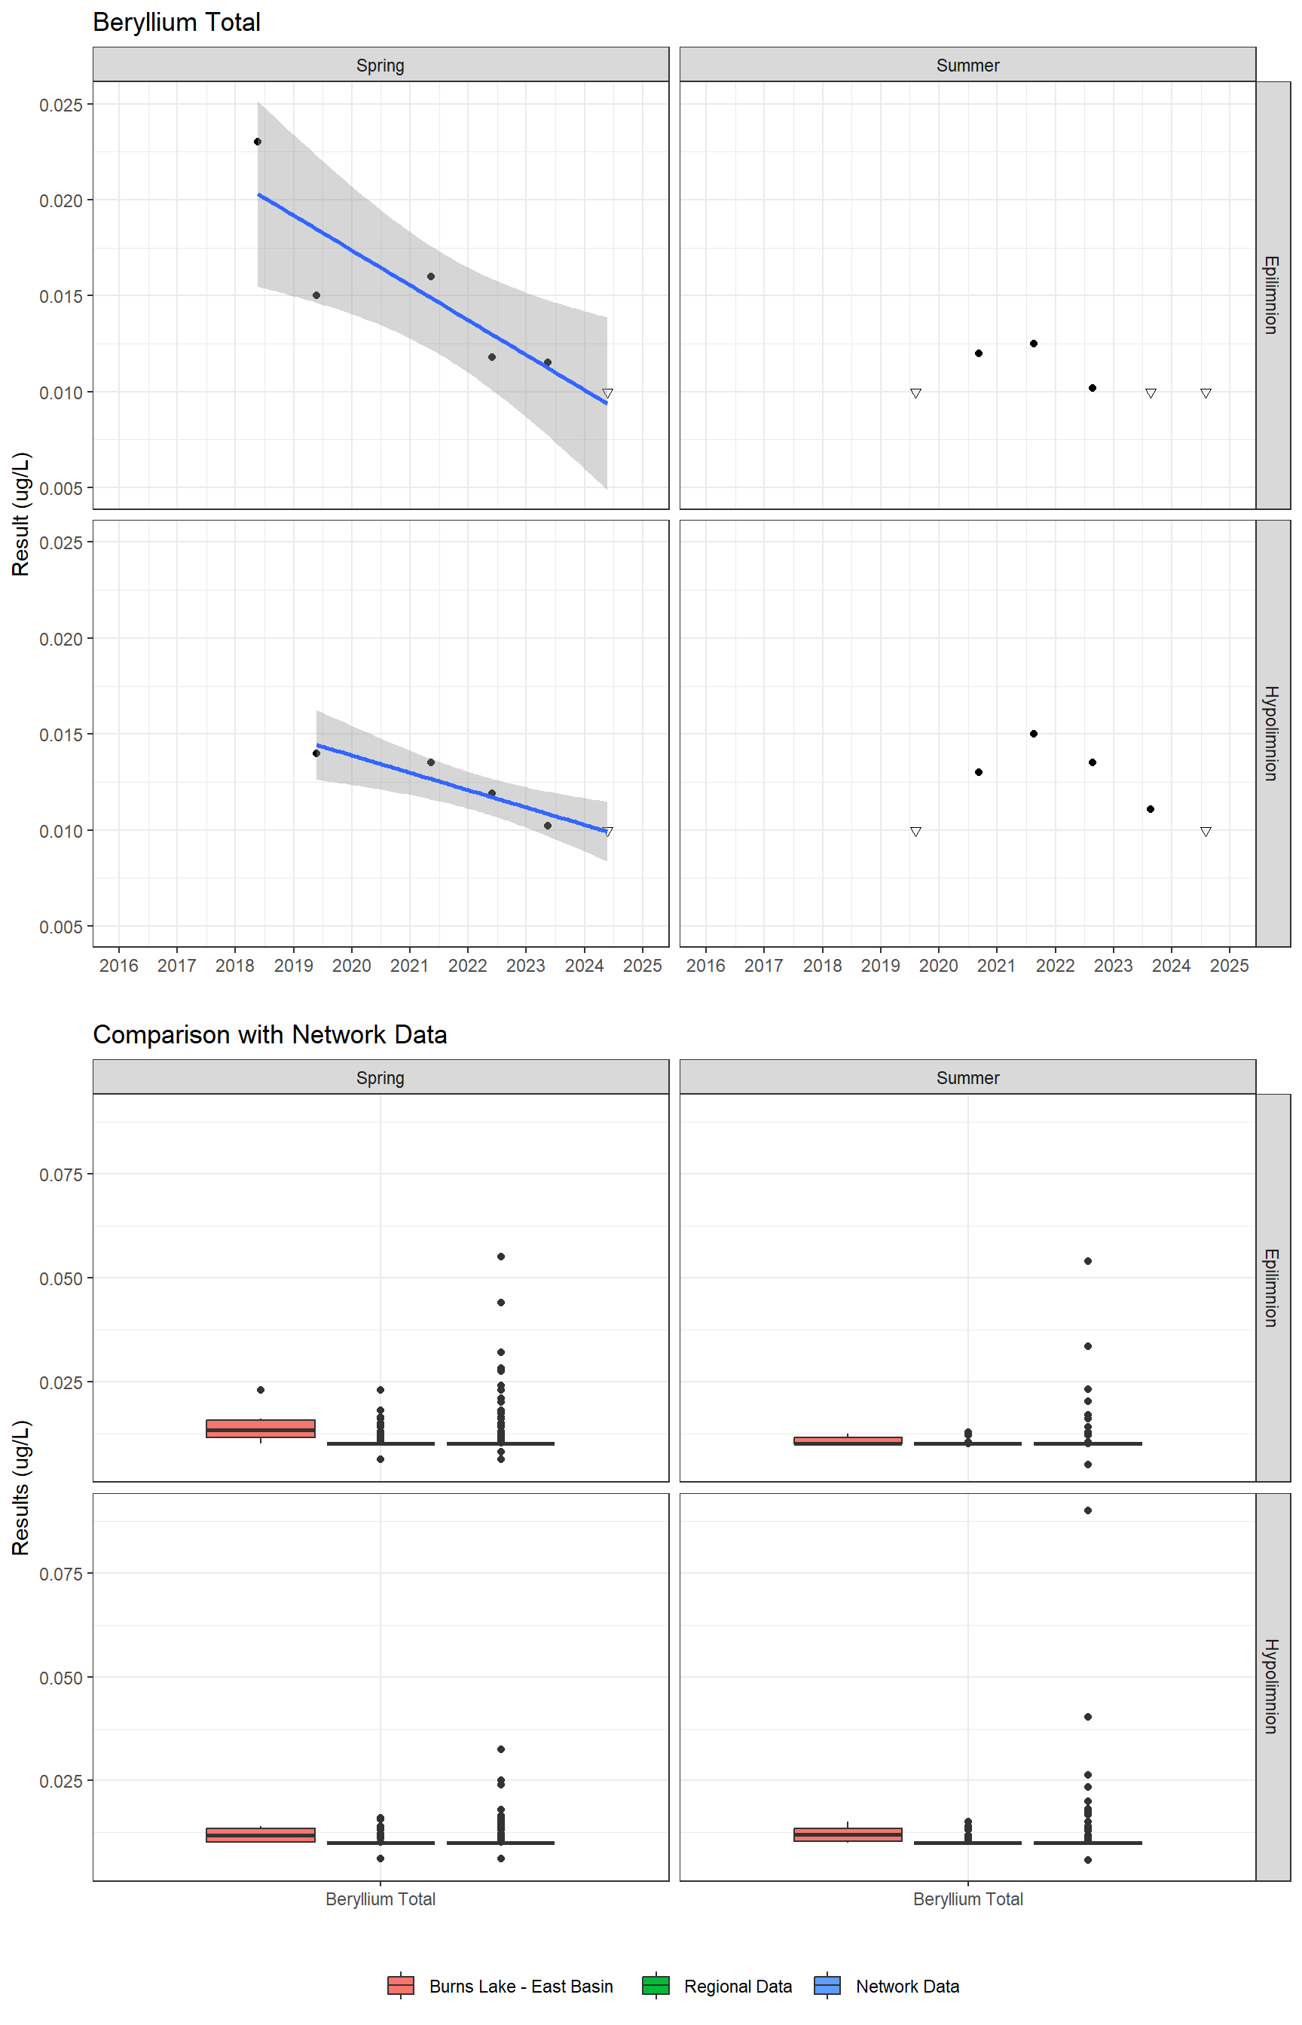Click the 2024 triangle marker in Summer Hypolimnion
Viewport: 1302px width, 2025px height.
click(x=1206, y=832)
